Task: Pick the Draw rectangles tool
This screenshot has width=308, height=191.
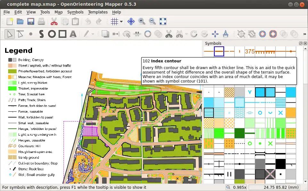Action: [62, 34]
